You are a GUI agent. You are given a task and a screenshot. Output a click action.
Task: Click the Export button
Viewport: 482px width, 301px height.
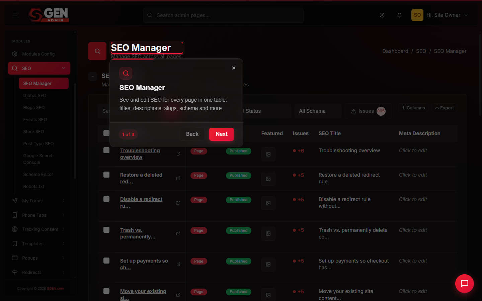pos(444,108)
